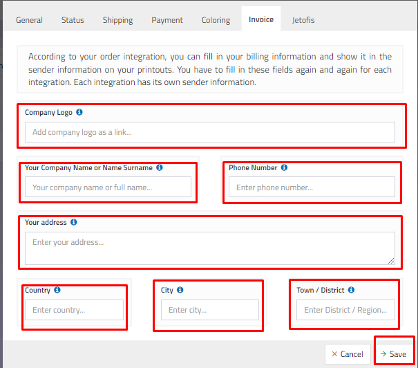Click the Country field info icon
Image resolution: width=418 pixels, height=368 pixels.
pyautogui.click(x=57, y=291)
